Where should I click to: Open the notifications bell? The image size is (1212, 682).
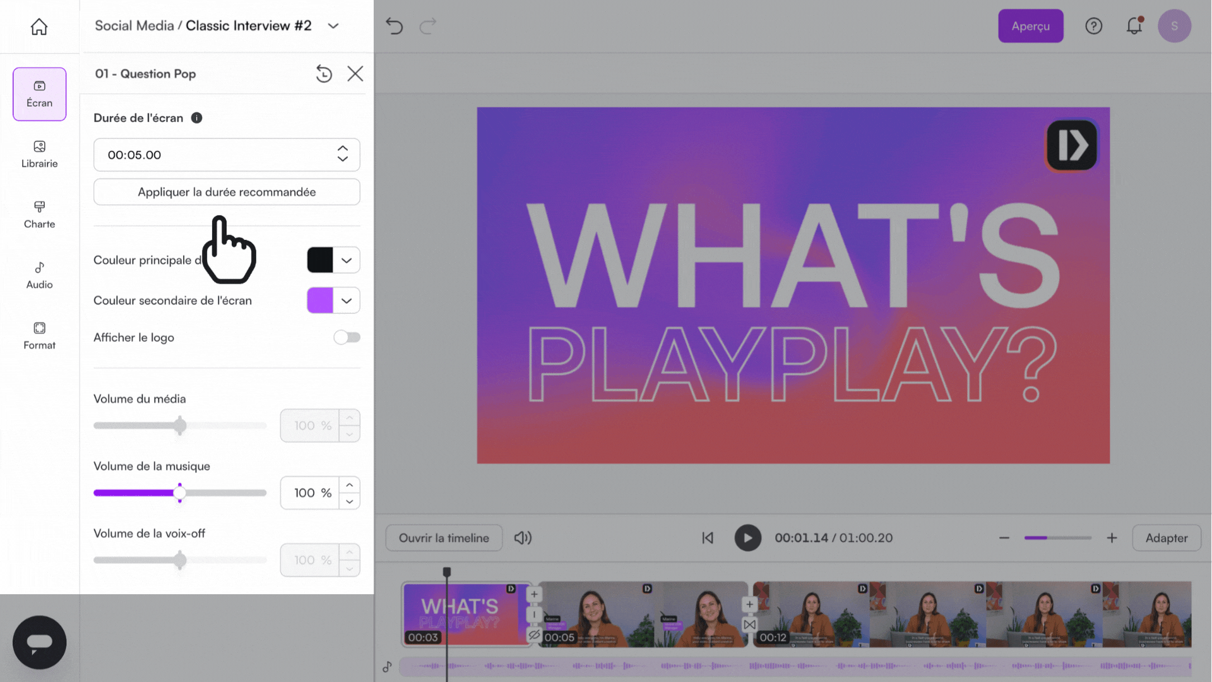click(x=1134, y=26)
